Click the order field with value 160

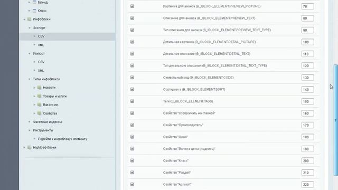[307, 113]
